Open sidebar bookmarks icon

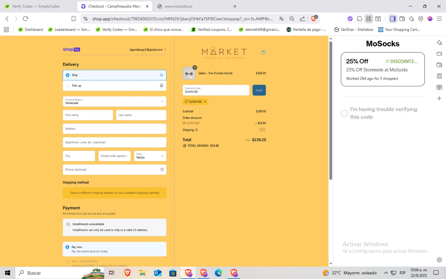(x=439, y=76)
